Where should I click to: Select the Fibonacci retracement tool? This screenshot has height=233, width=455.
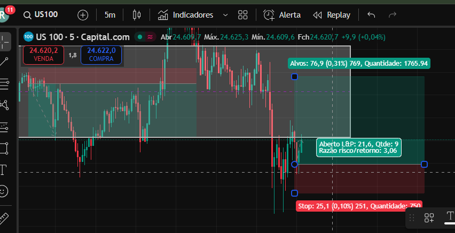pos(4,83)
